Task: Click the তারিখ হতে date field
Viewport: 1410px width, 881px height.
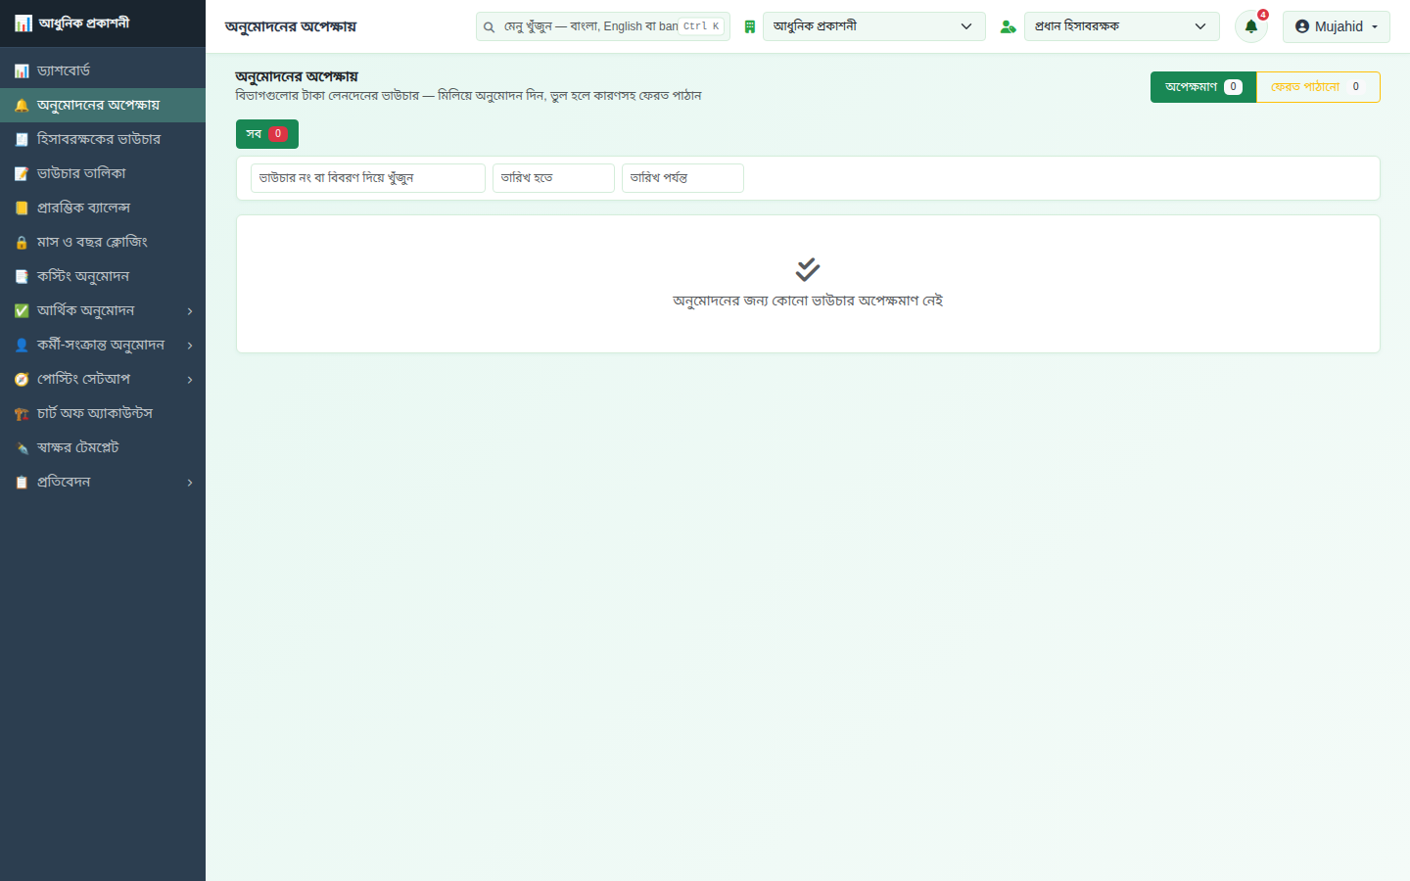Action: [553, 178]
